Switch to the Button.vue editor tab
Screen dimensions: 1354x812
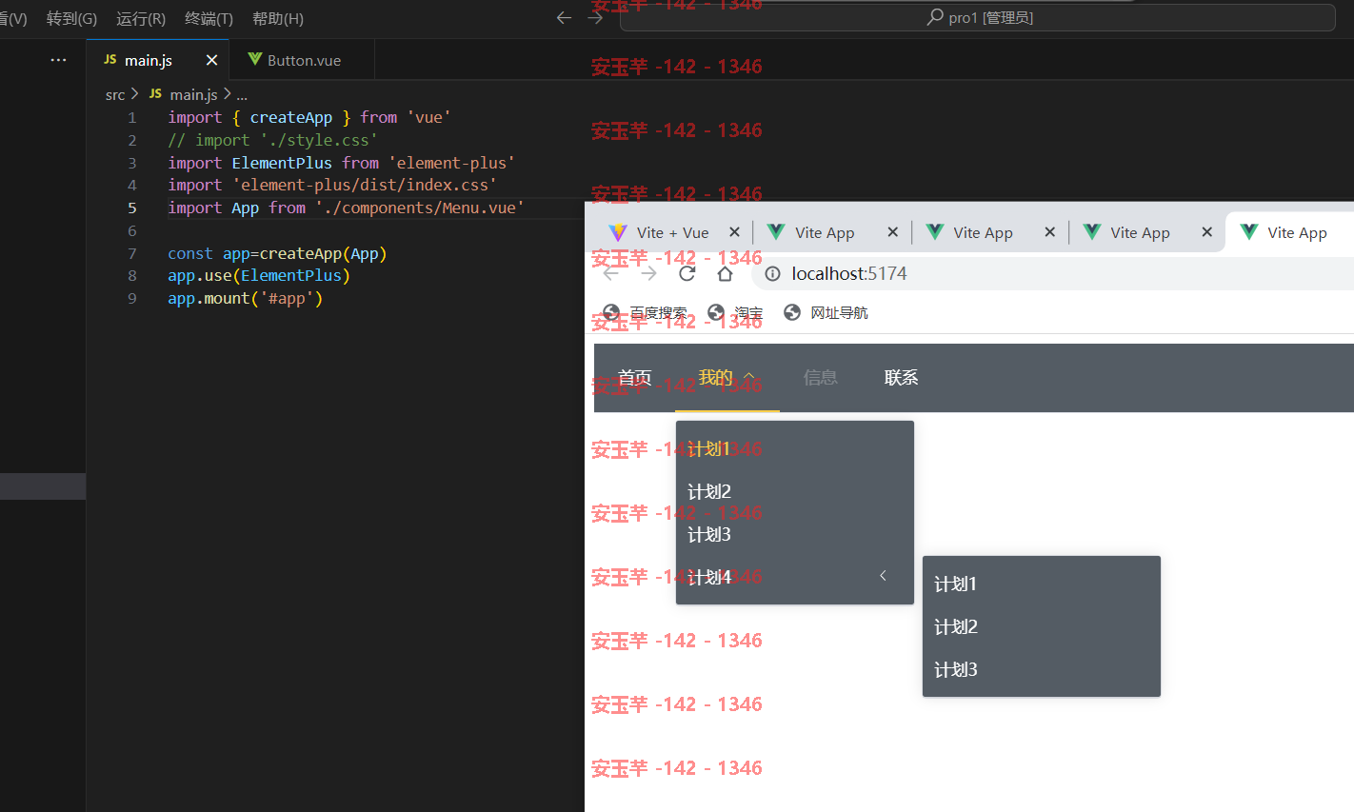click(x=304, y=60)
